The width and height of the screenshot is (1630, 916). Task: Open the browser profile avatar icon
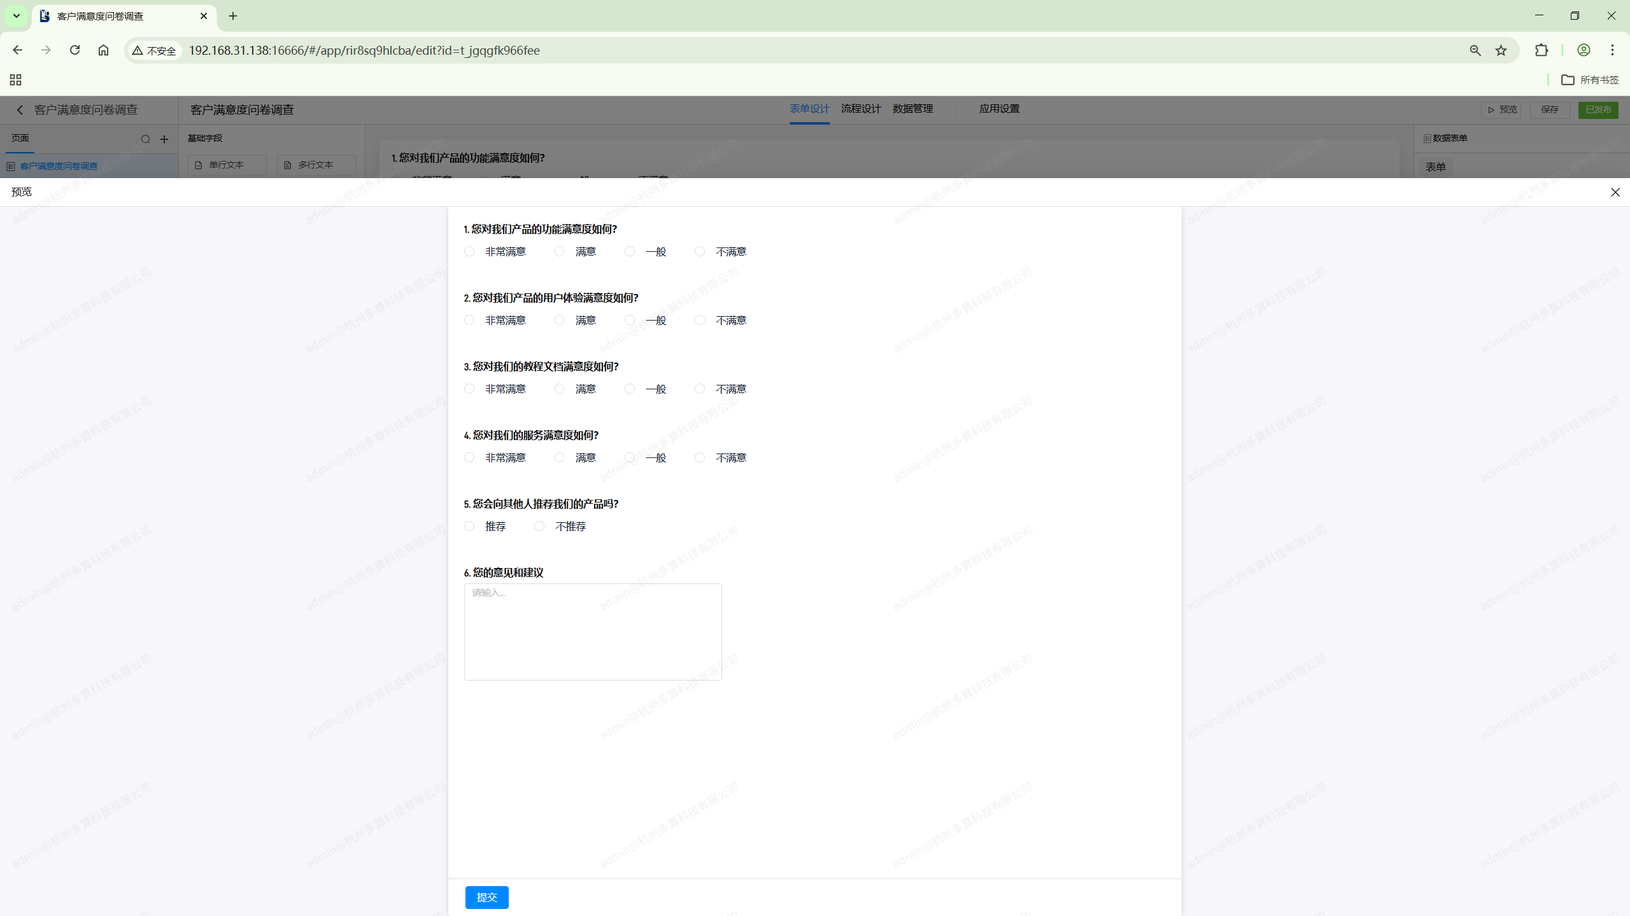tap(1584, 50)
